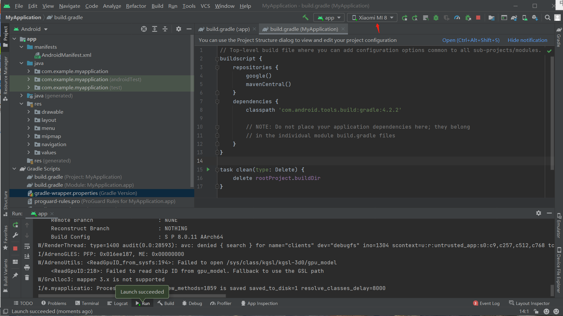Hide the Project panel with the minus icon
Image resolution: width=563 pixels, height=316 pixels.
coord(189,29)
